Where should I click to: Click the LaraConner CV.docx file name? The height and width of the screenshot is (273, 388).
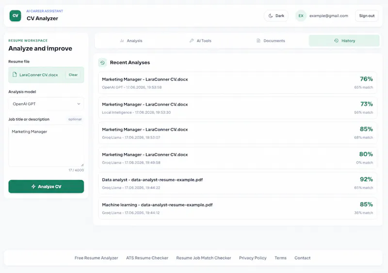39,75
